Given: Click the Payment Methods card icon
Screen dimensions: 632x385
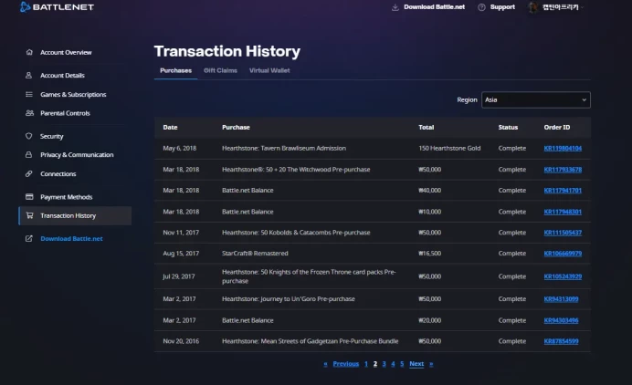Looking at the screenshot, I should [x=29, y=196].
